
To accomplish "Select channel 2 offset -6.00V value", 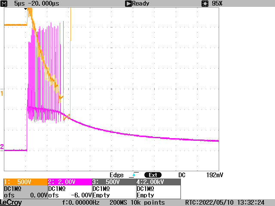I will 81,195.
